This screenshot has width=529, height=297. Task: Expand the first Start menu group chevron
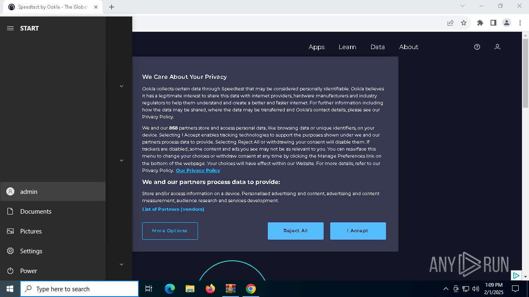122,86
